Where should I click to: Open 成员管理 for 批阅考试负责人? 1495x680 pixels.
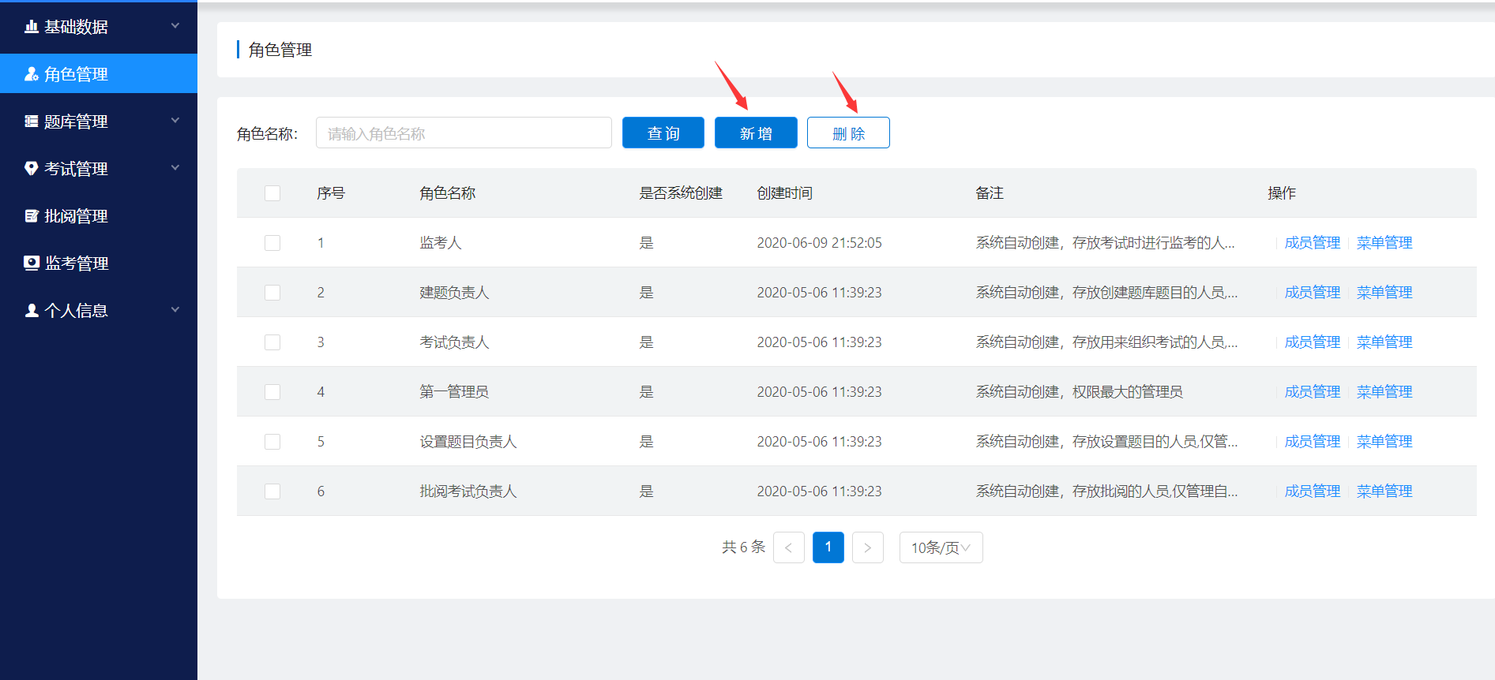coord(1313,491)
